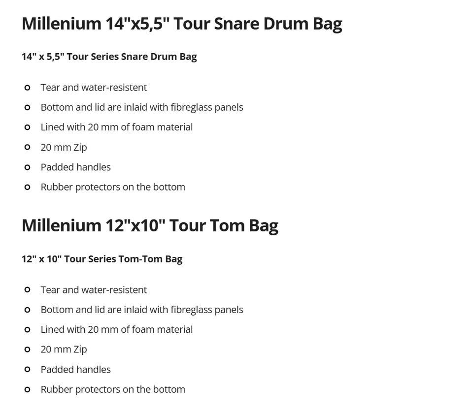Screen dimensions: 473x413
Task: Click the 14" x 5,5" Tour Series Snare Drum Bag subtitle
Action: tap(109, 57)
